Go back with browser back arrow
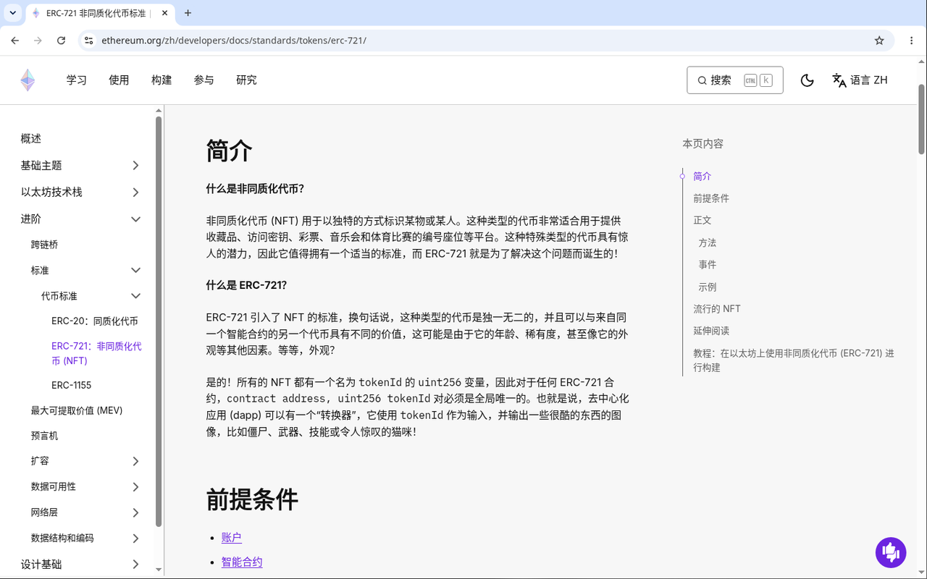Image resolution: width=927 pixels, height=579 pixels. click(x=15, y=41)
